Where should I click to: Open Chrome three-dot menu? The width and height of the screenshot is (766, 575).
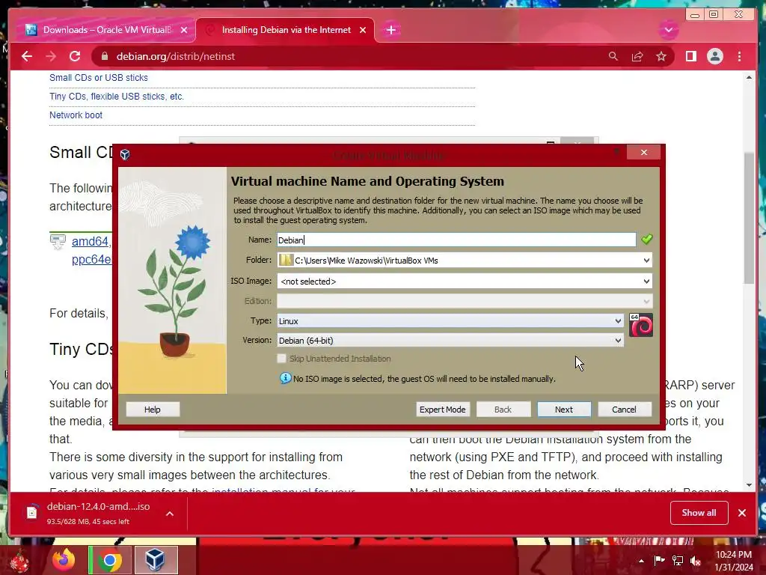click(x=740, y=56)
